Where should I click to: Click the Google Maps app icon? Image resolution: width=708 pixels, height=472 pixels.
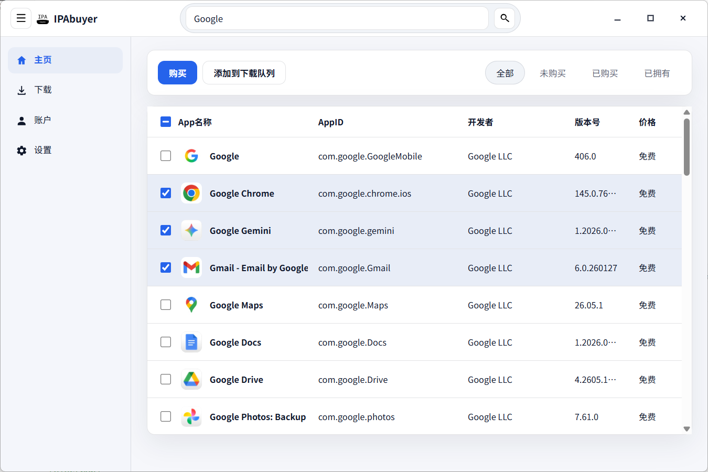pyautogui.click(x=191, y=305)
